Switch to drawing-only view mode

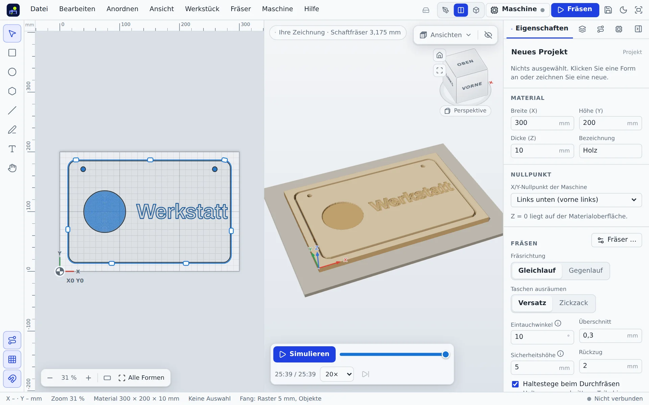pos(446,10)
